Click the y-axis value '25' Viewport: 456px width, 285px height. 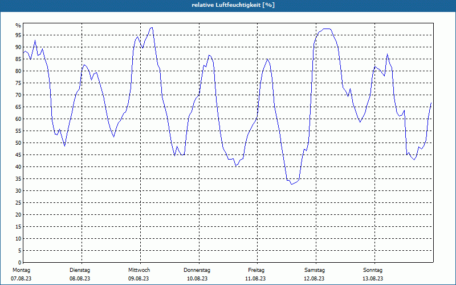click(x=18, y=203)
